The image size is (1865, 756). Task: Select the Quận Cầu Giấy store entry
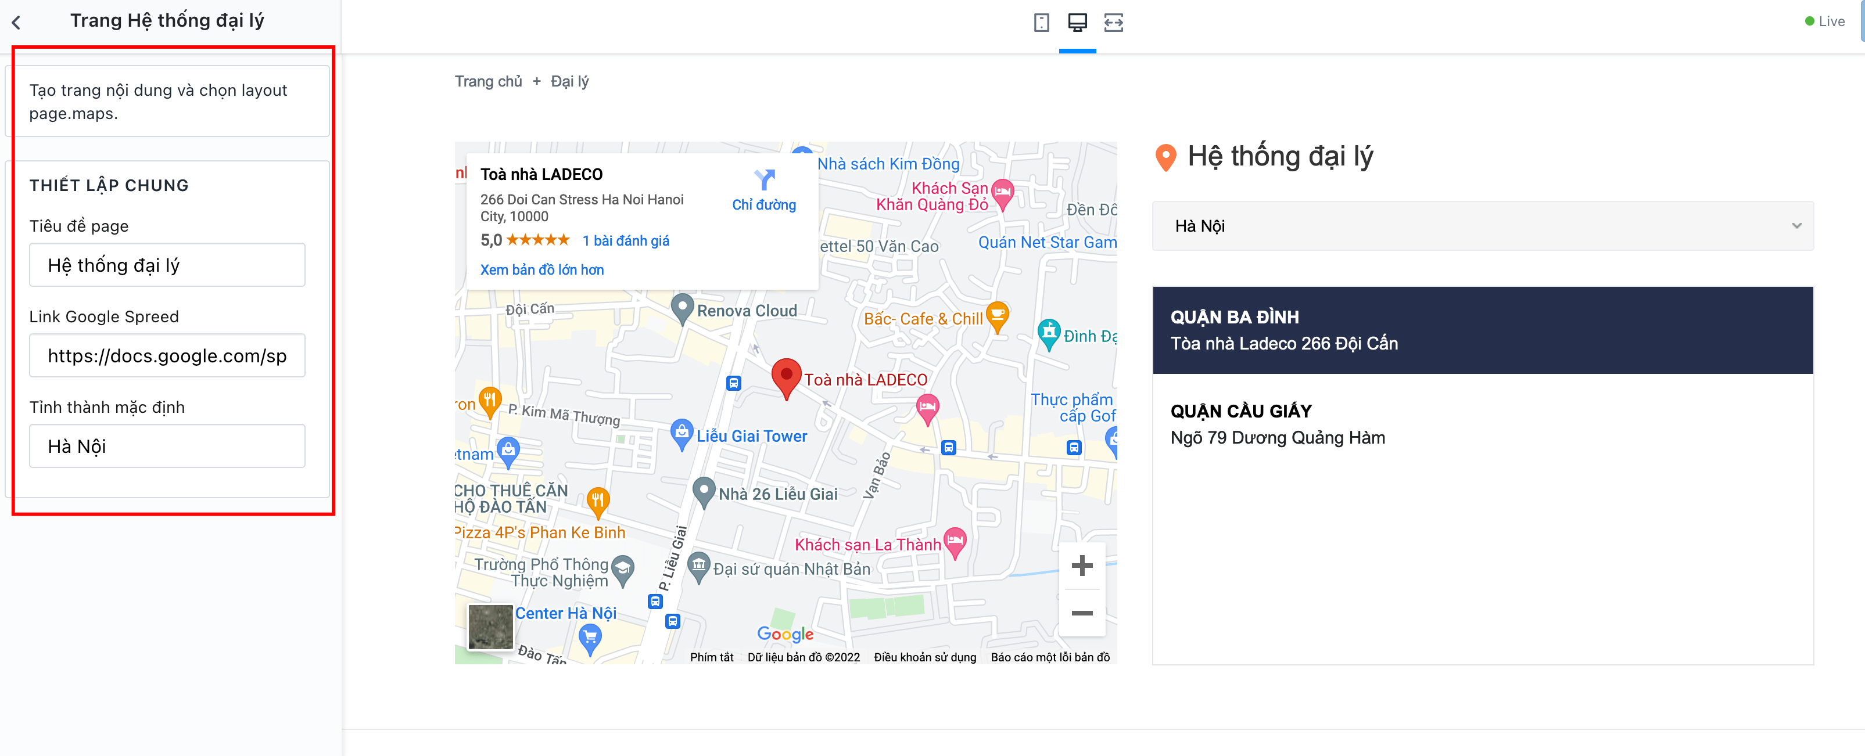point(1483,424)
